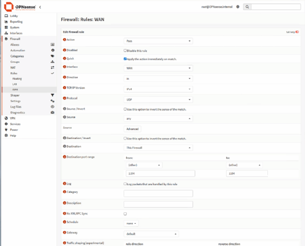Screen dimensions: 305x246
Task: Click the Log Files eye icon
Action: pos(52,106)
